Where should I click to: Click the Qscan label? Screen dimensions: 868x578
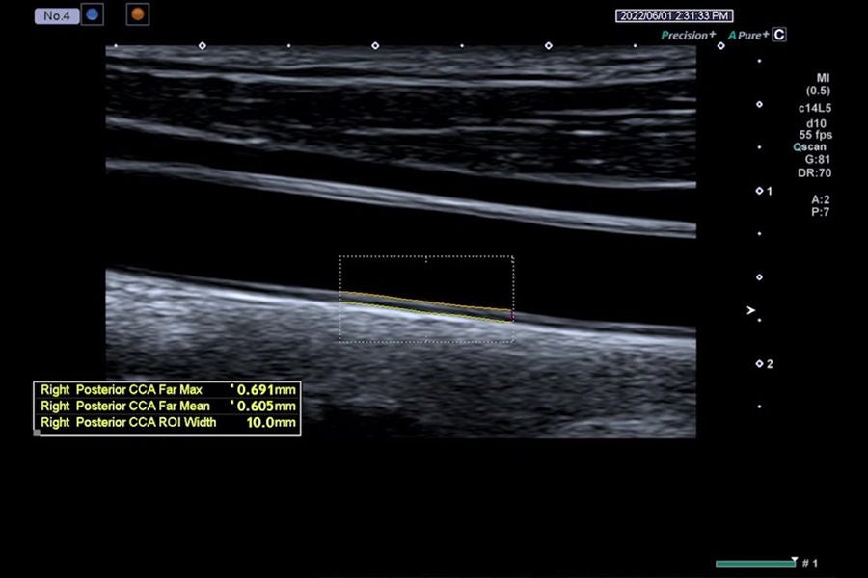pos(809,147)
